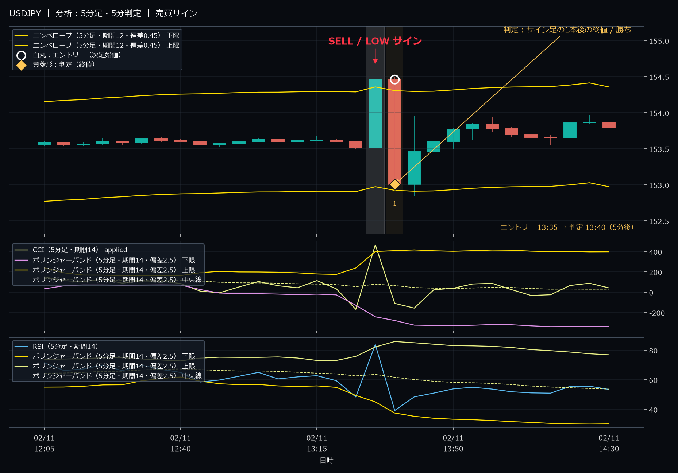This screenshot has height=473, width=678.
Task: Click the 判定：サイン足の1本後の終値 / 勝ち annotation
Action: coord(567,30)
